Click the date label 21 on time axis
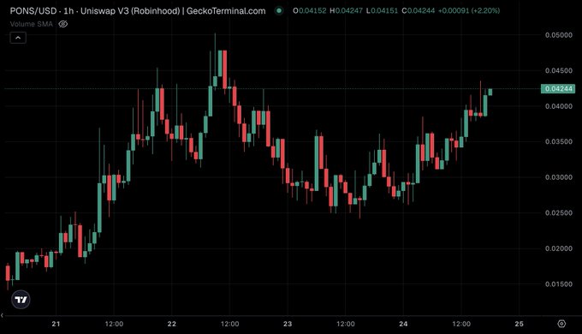The image size is (582, 334). 56,324
